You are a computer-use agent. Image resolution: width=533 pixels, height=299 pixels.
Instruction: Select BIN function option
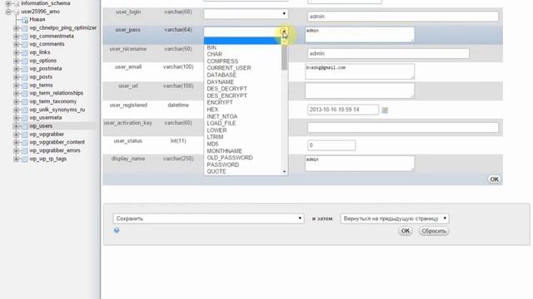(212, 47)
